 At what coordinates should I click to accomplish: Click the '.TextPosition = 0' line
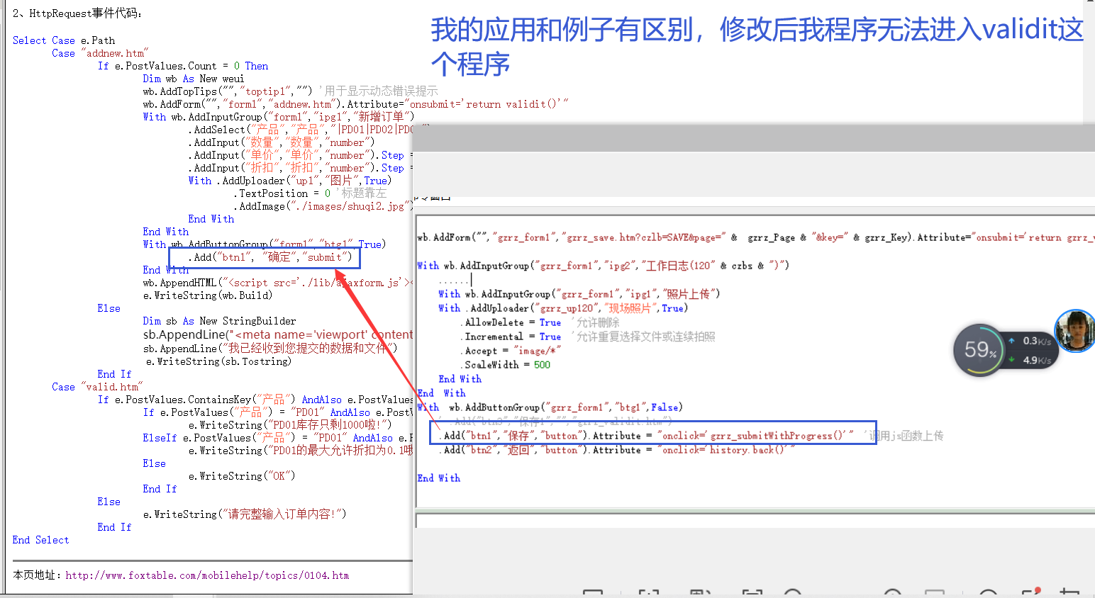click(x=310, y=193)
